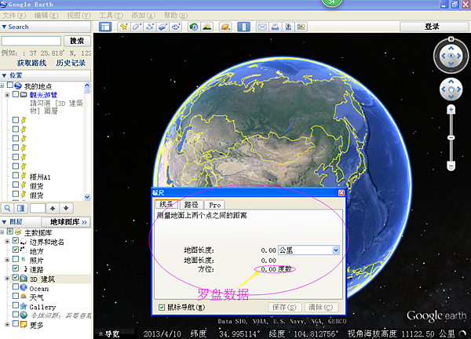471x339 pixels.
Task: Check the 梧州A1 placemark checkbox
Action: click(16, 175)
